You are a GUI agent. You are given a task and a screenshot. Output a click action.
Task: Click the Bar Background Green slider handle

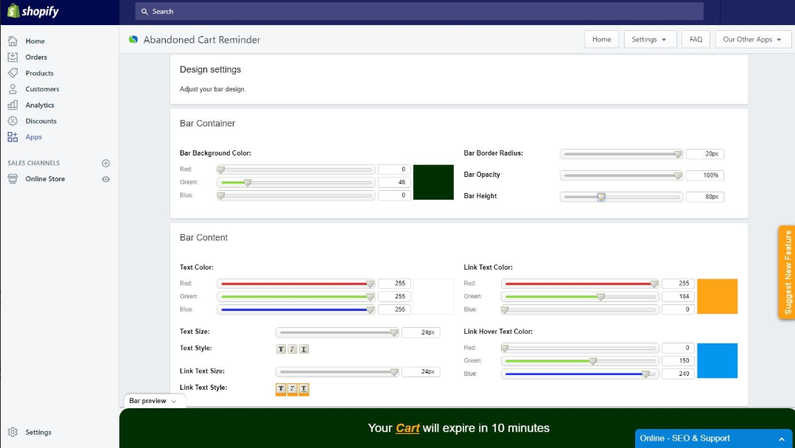coord(248,183)
